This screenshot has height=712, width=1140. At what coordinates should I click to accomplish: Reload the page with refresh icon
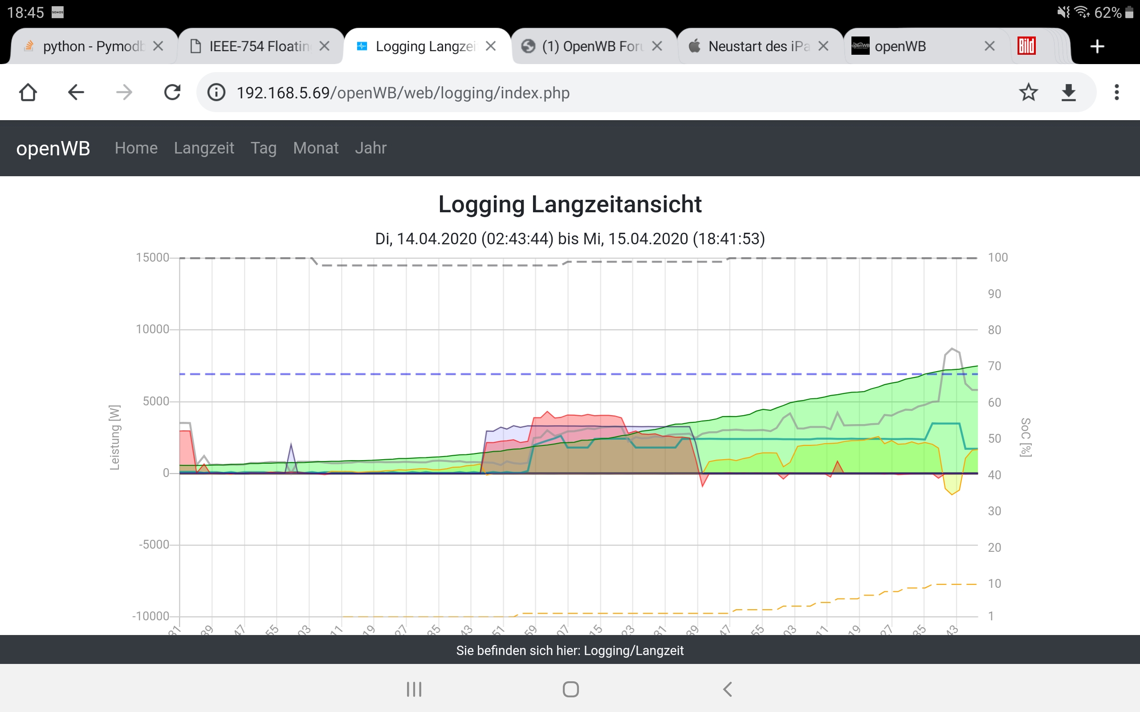pyautogui.click(x=172, y=92)
